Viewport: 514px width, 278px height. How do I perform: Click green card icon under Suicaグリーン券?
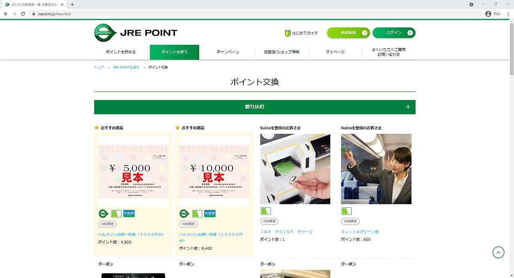tap(347, 211)
